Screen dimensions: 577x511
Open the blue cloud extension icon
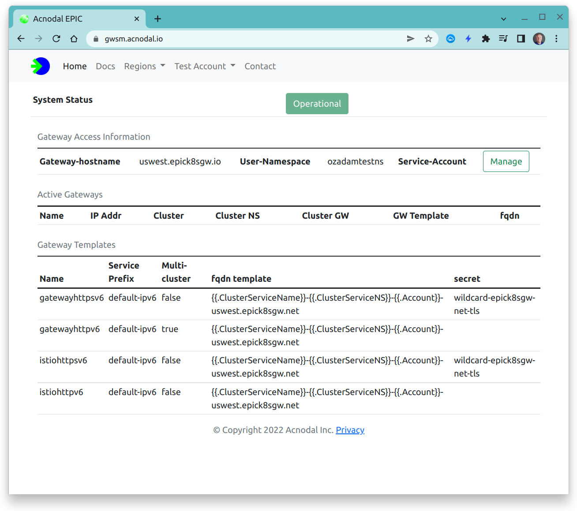click(450, 39)
